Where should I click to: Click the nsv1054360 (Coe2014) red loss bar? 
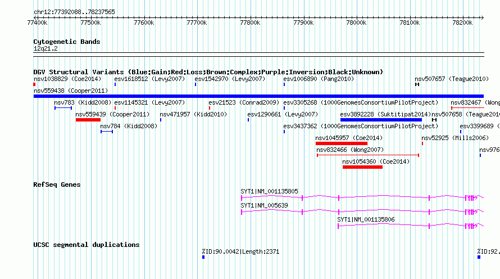(x=362, y=167)
